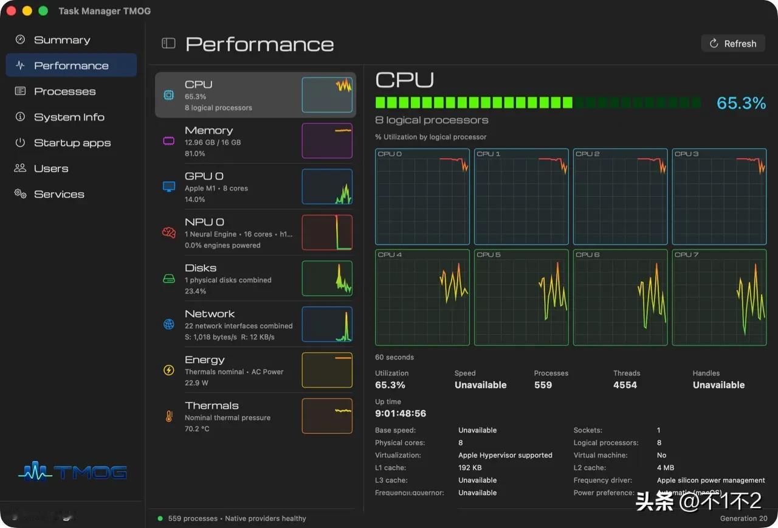The image size is (778, 528).
Task: Click the TMOG logo in the sidebar
Action: coord(72,471)
